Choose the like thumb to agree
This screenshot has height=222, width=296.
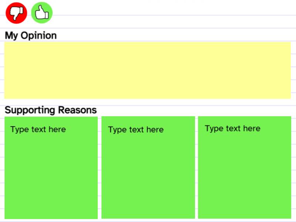click(42, 13)
